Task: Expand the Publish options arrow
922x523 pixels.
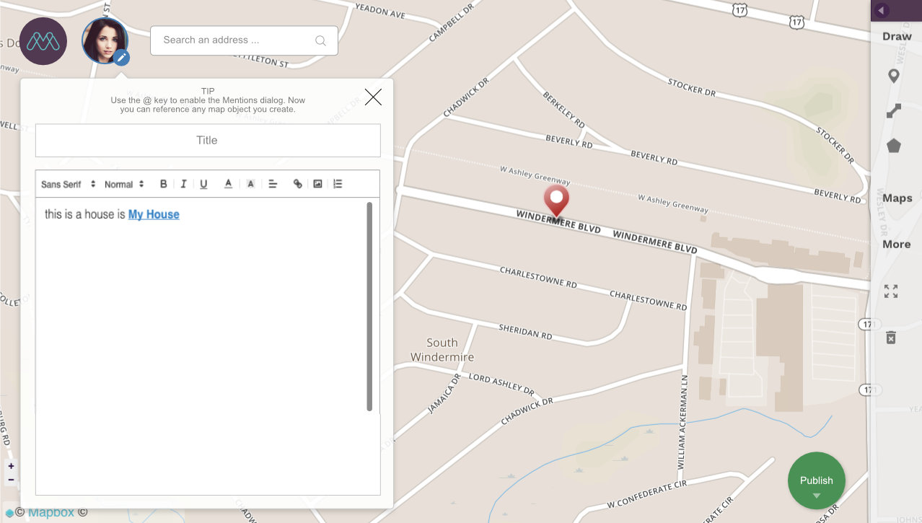Action: click(x=816, y=495)
